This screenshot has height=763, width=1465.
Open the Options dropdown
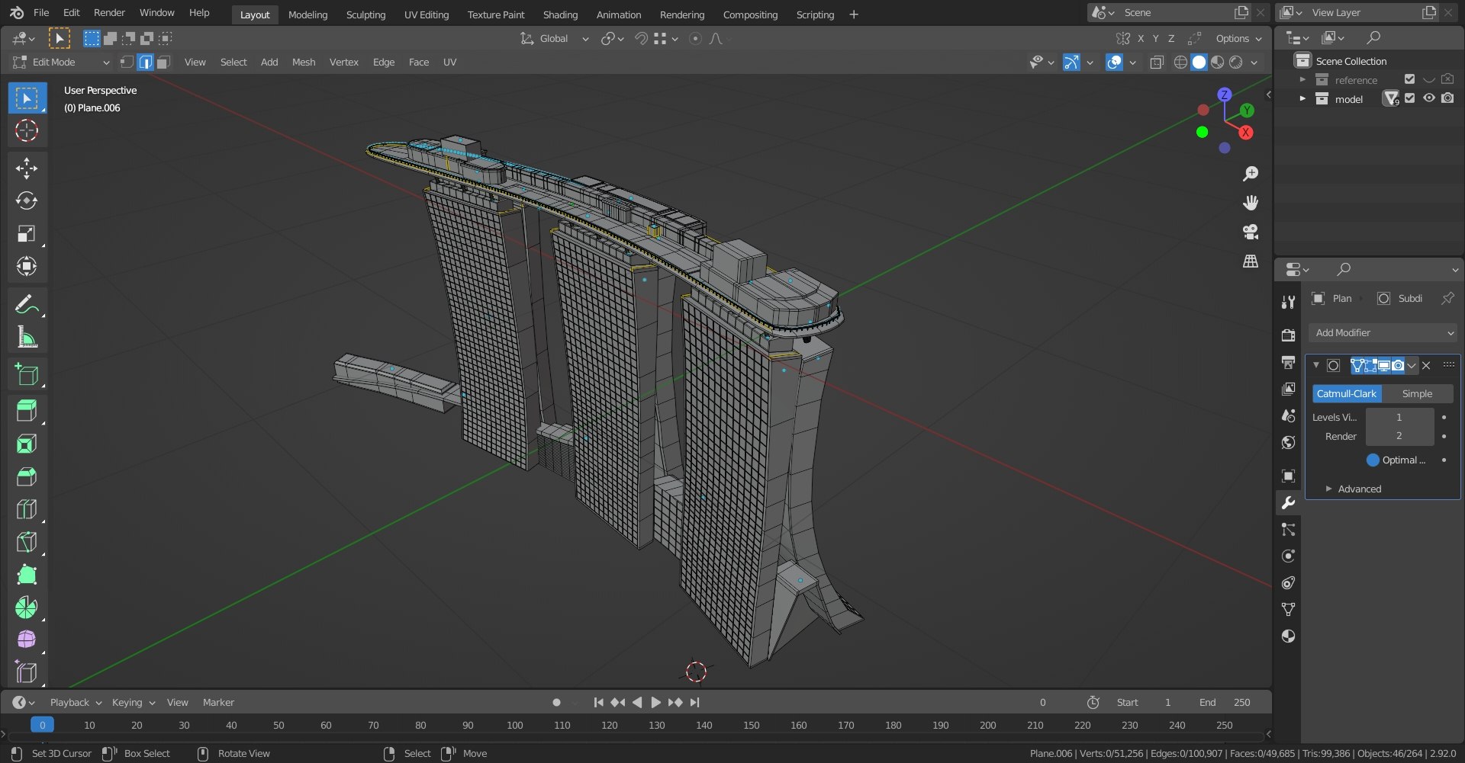(1239, 39)
